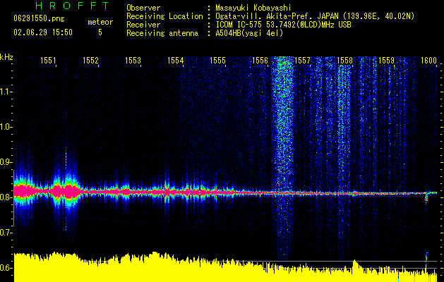Viewport: 444px width, 282px height.
Task: Click the 1556 time marker
Action: [260, 61]
